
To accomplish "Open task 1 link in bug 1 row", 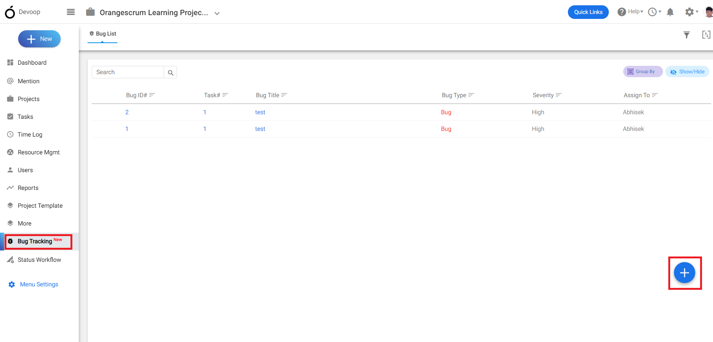I will [x=205, y=129].
